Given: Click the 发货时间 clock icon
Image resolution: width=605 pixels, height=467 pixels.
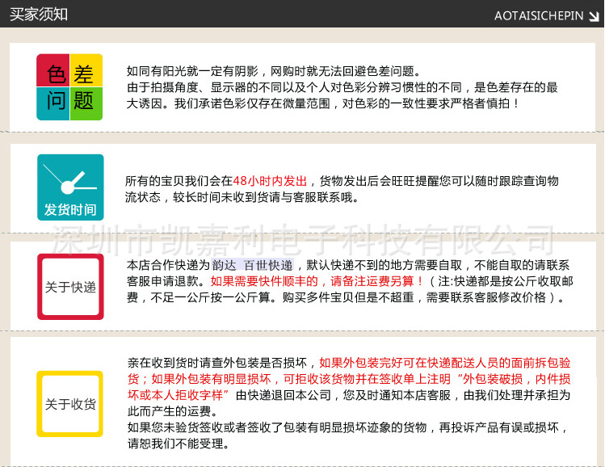Looking at the screenshot, I should pyautogui.click(x=70, y=187).
